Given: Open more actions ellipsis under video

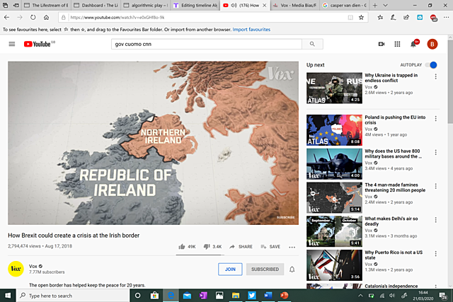Looking at the screenshot, I should [292, 247].
